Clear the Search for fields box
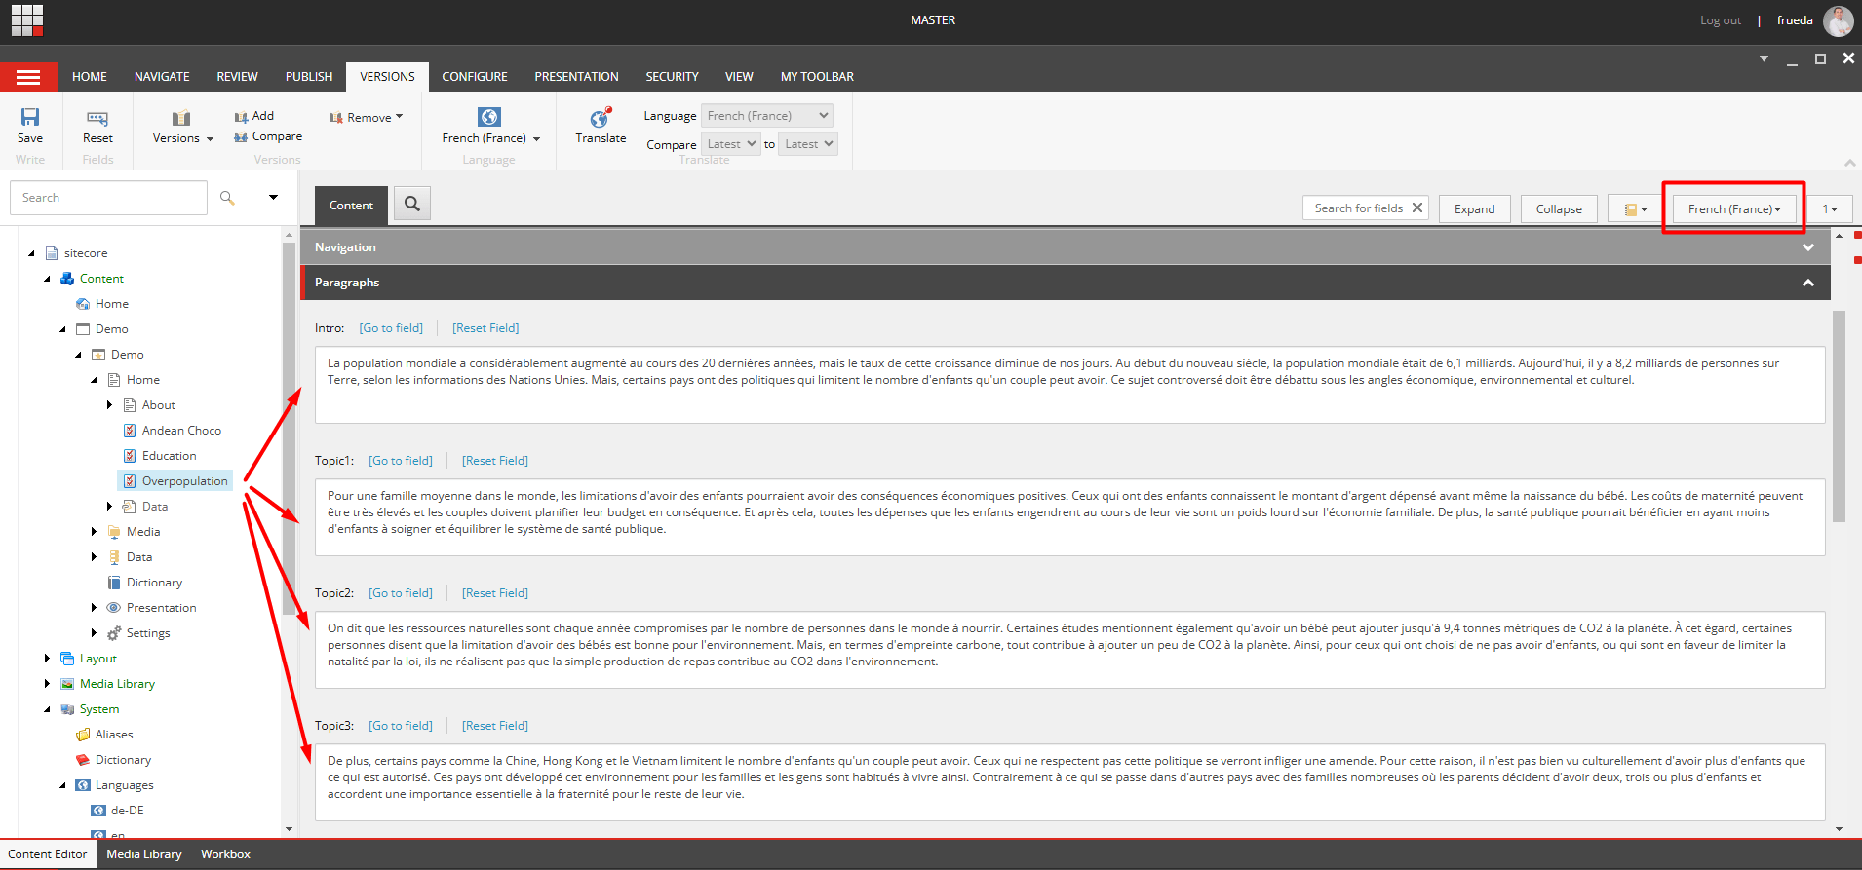Screen dimensions: 1862x870 [1417, 208]
